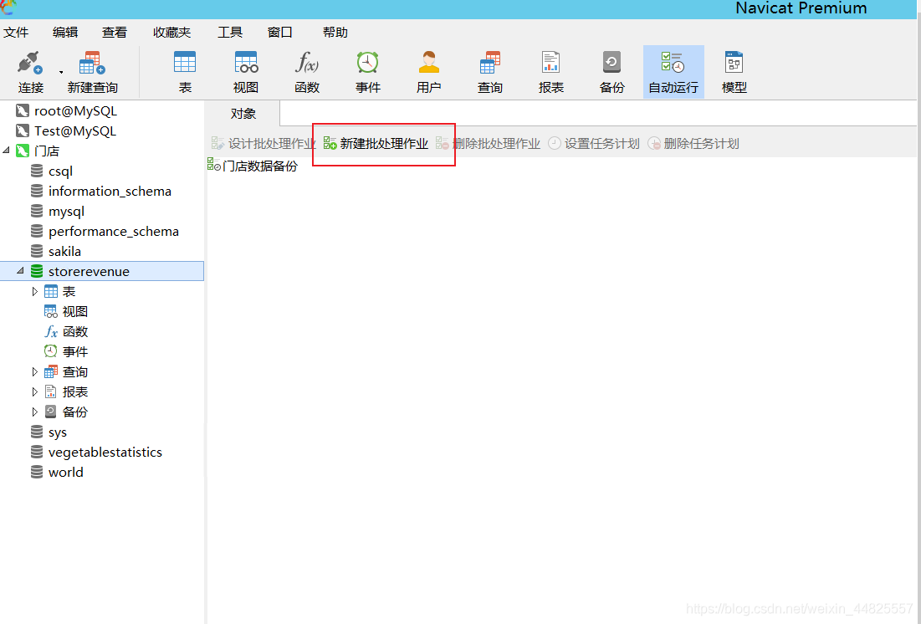
Task: Open the 用户 users toolbar icon
Action: (x=429, y=62)
